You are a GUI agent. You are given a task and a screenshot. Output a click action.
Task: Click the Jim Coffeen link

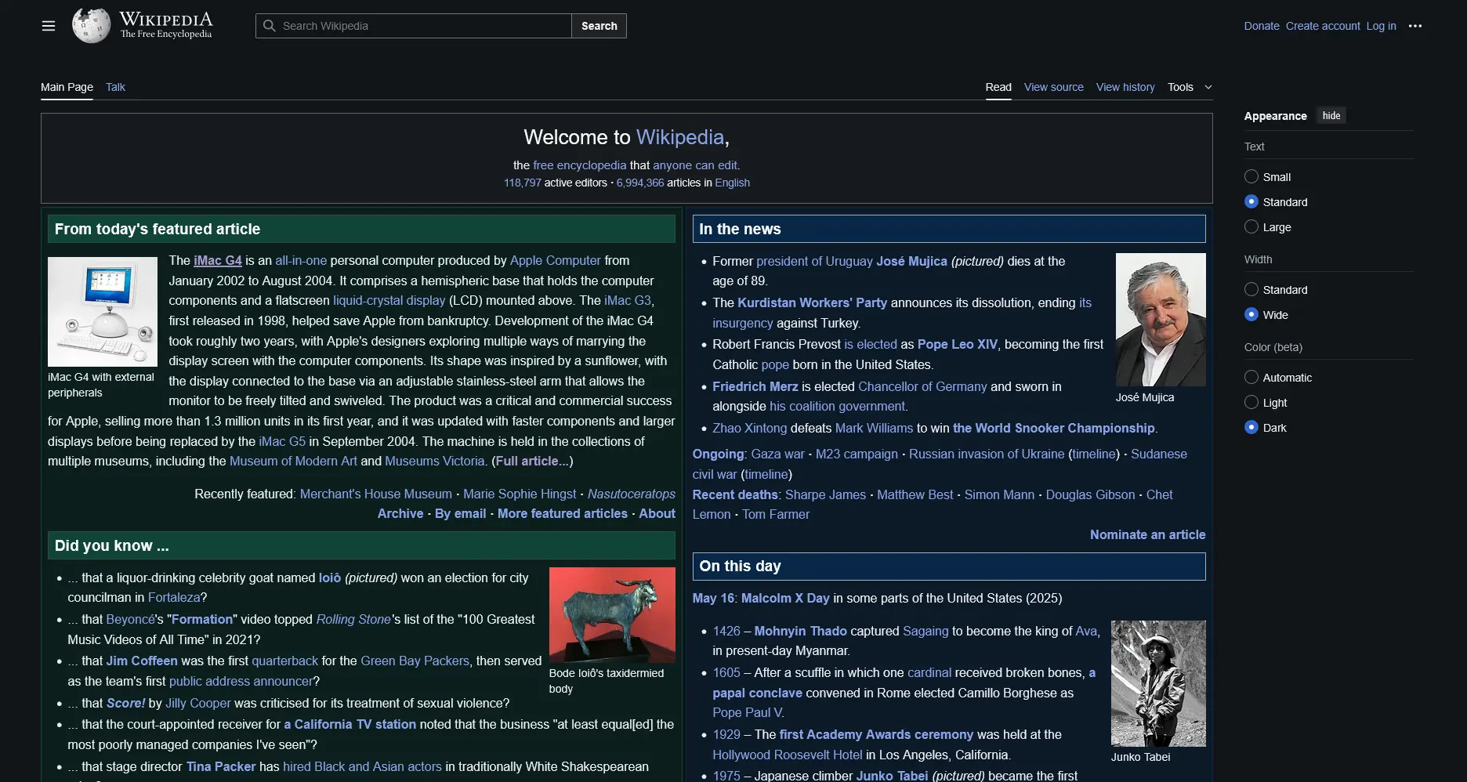(x=142, y=661)
